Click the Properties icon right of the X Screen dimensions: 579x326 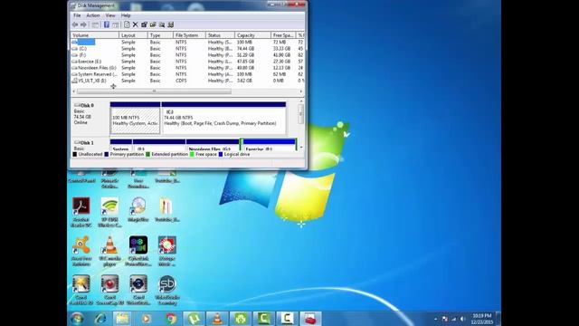tap(144, 24)
